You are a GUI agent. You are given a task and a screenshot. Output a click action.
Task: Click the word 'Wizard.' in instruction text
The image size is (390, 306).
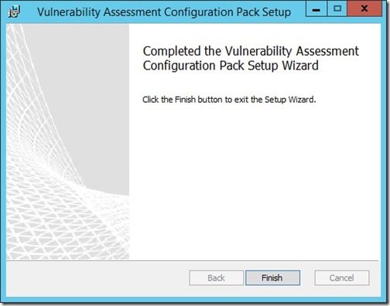pyautogui.click(x=302, y=100)
